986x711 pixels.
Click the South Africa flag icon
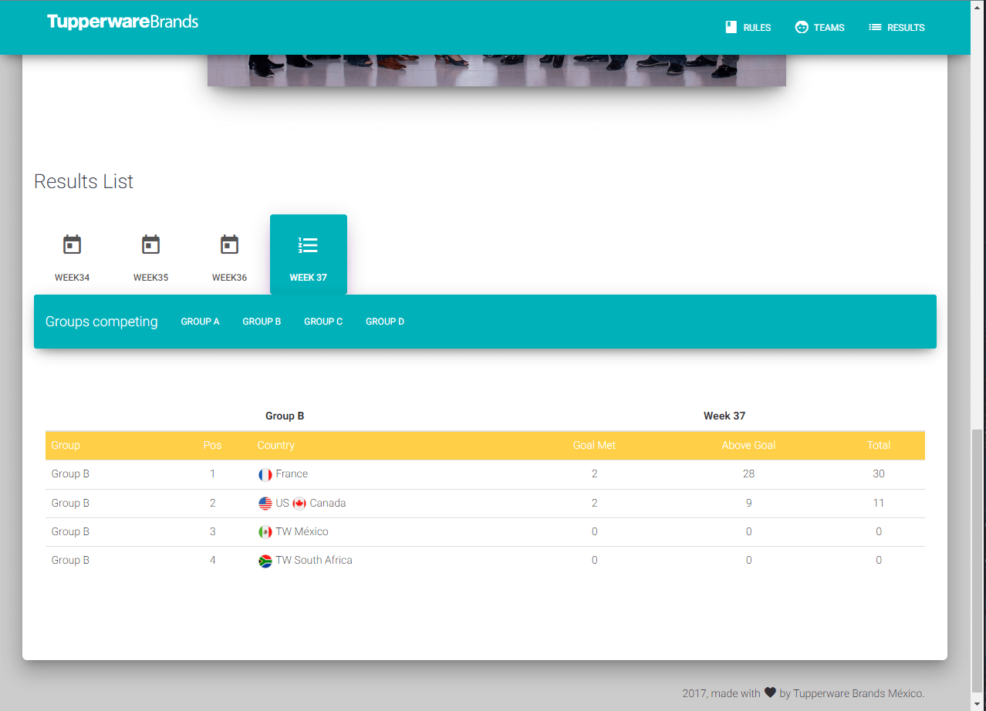coord(265,561)
